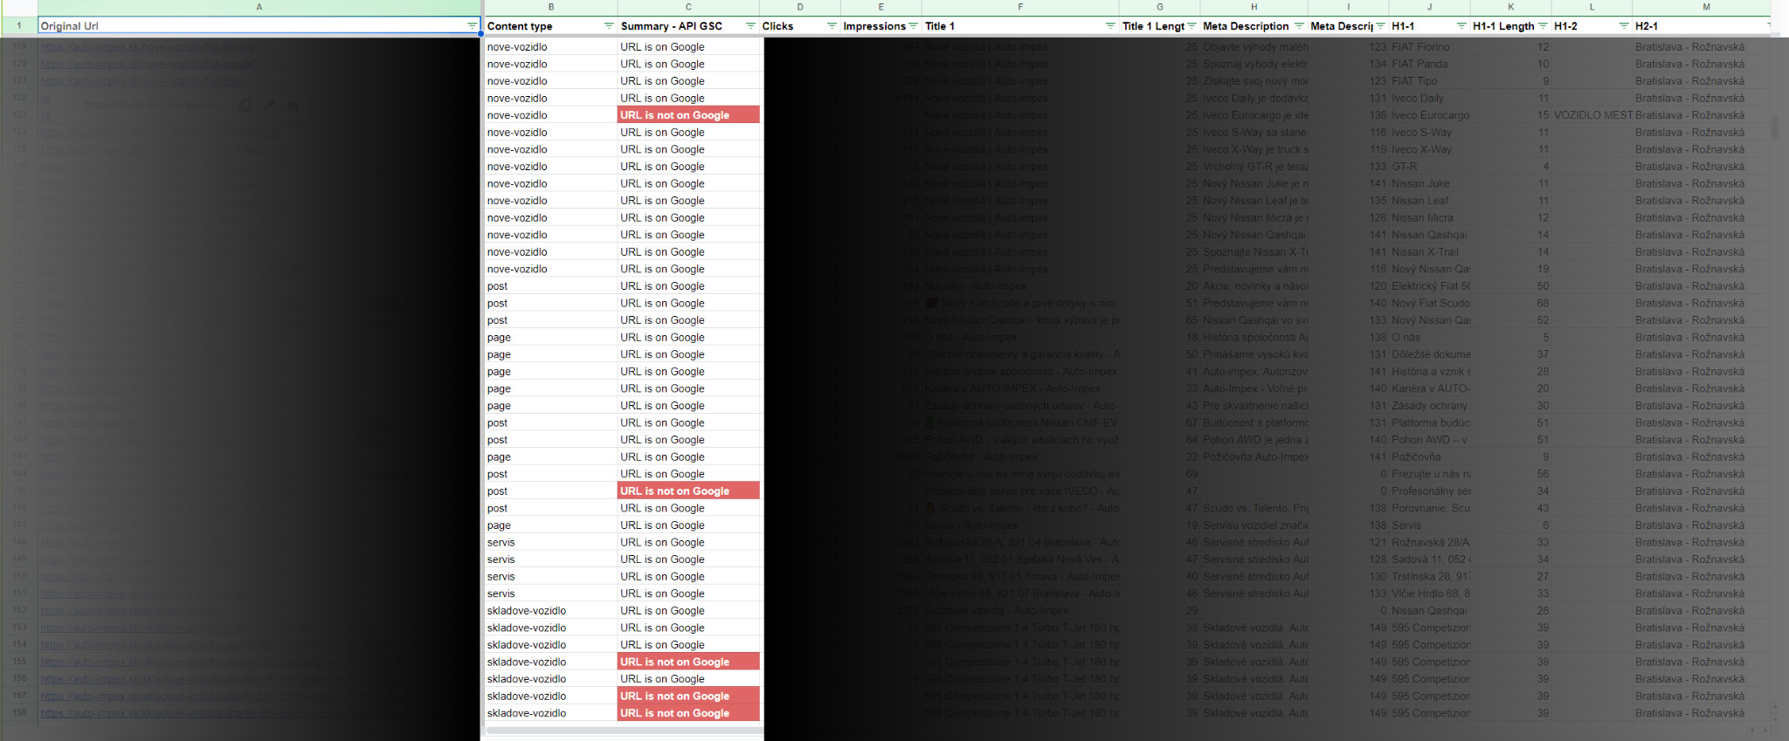Open filter menu for Content type column
The height and width of the screenshot is (741, 1789).
(x=609, y=26)
